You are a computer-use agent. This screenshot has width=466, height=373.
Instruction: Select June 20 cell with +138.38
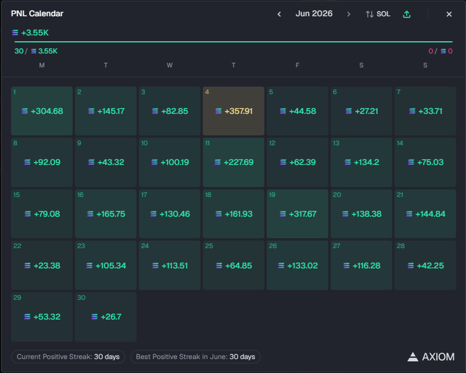point(361,214)
